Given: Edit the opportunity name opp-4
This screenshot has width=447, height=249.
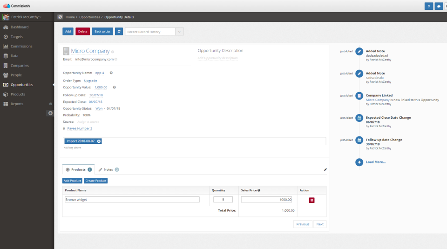Looking at the screenshot, I should (100, 73).
